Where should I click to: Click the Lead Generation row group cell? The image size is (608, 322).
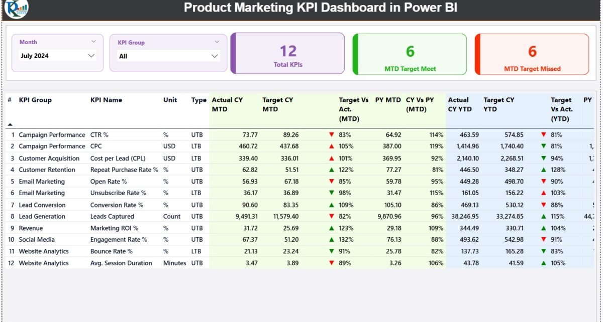coord(42,217)
